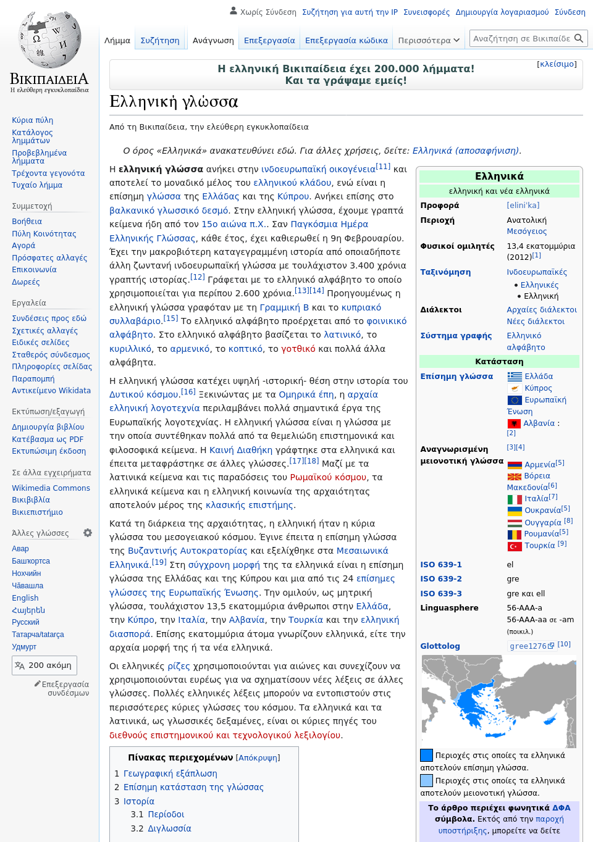Click the Armenia flag icon
The width and height of the screenshot is (593, 842).
point(515,464)
